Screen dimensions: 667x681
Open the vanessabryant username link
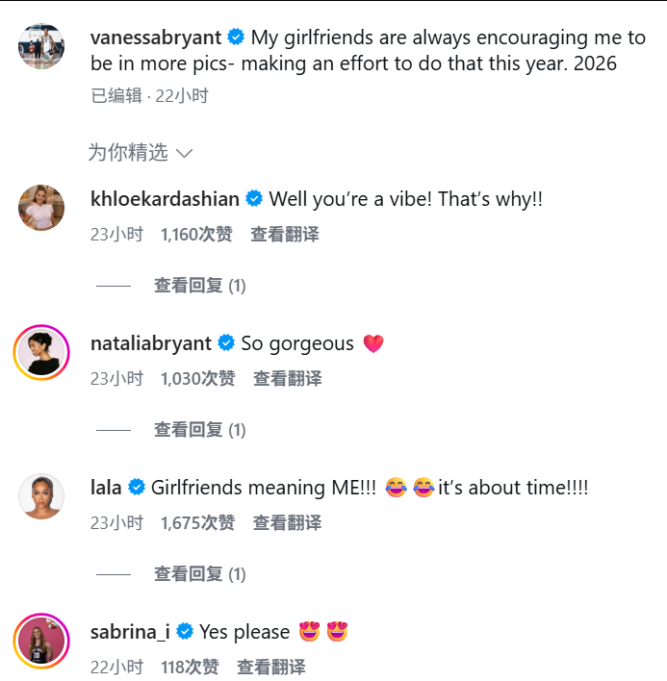[155, 38]
